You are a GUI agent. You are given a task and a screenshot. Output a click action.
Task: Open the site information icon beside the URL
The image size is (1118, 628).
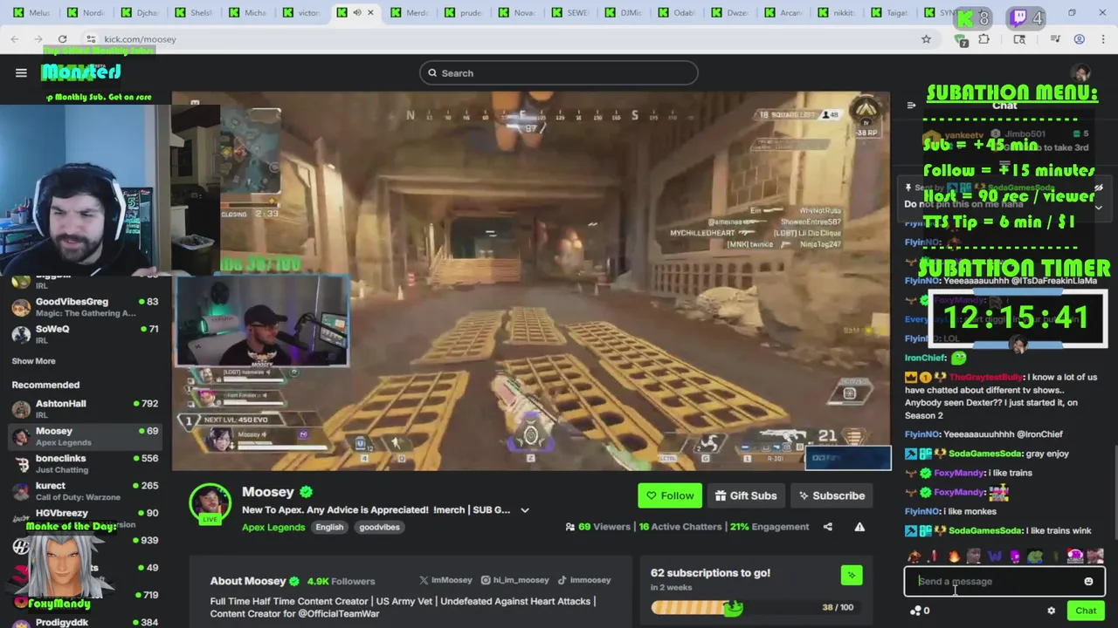[91, 39]
